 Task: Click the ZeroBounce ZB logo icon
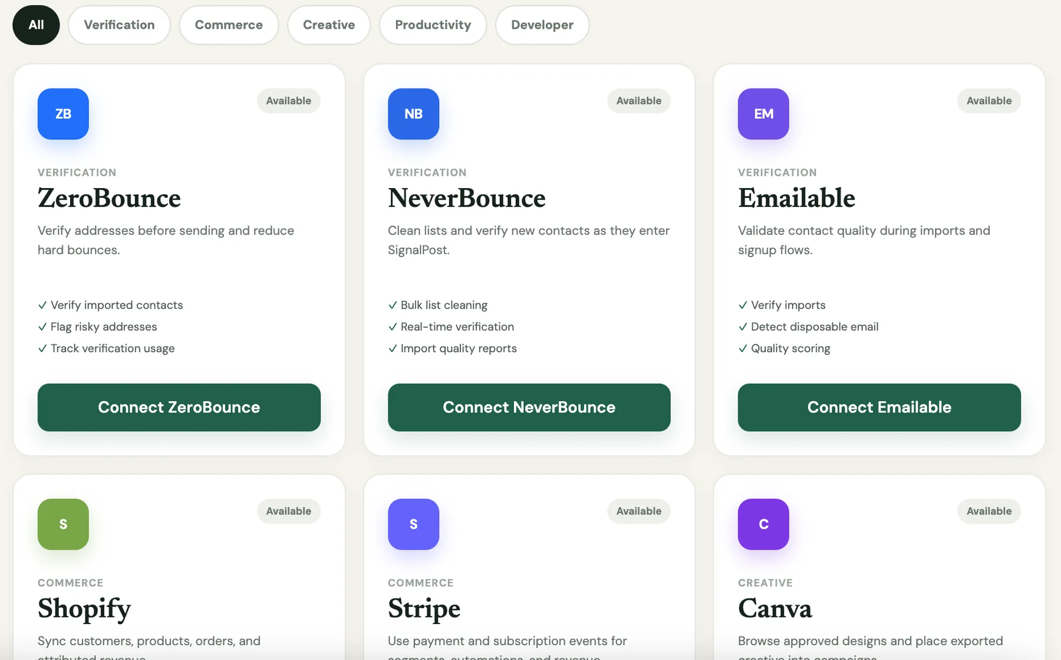click(63, 114)
